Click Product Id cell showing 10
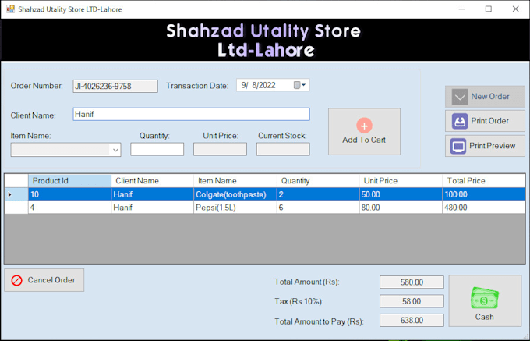 [x=69, y=194]
